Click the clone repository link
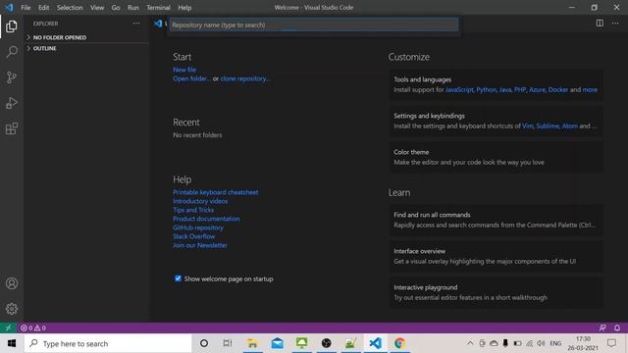 click(x=245, y=78)
